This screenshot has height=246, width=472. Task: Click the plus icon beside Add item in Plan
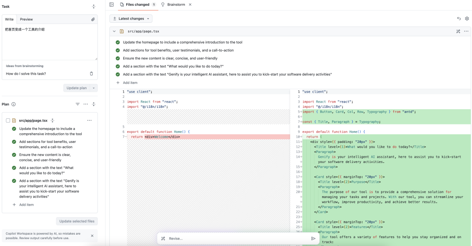pos(14,205)
